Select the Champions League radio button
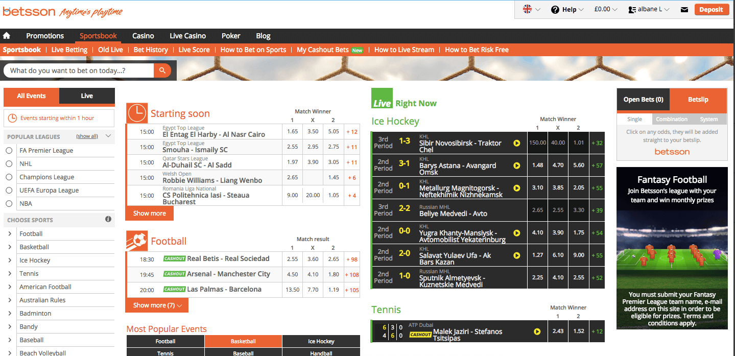The height and width of the screenshot is (356, 735). click(9, 177)
